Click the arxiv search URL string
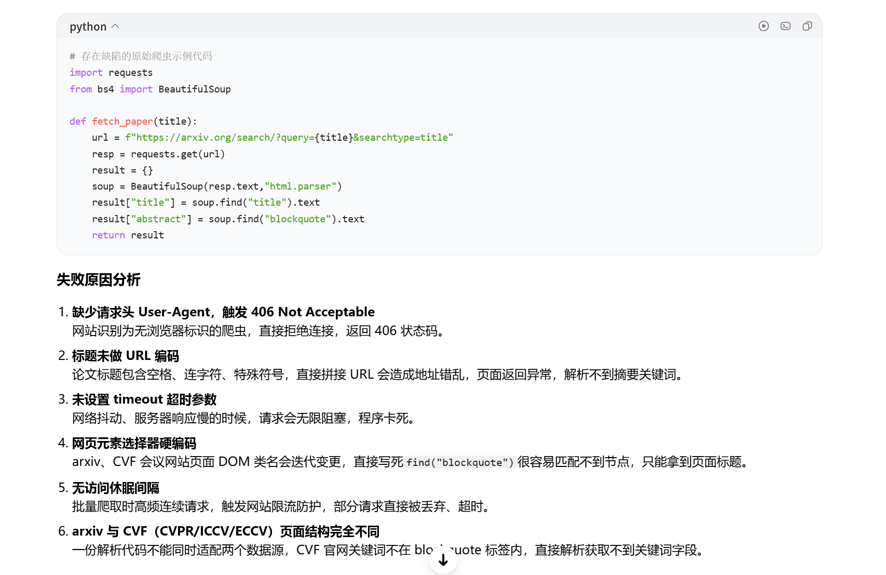Viewport: 886px width, 575px height. tap(289, 138)
